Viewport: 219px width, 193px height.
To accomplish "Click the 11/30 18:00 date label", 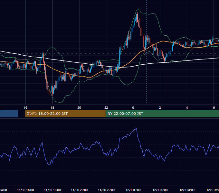I will [52, 190].
